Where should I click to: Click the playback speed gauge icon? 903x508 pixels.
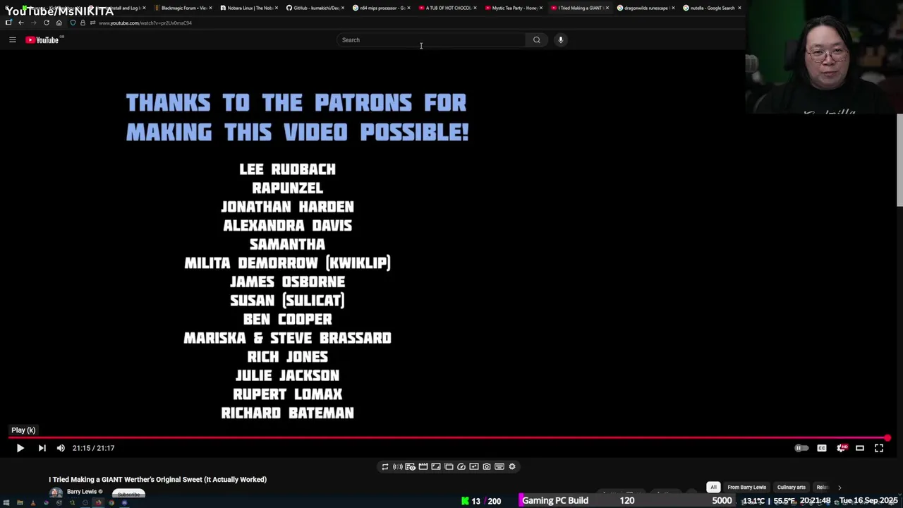tap(461, 466)
